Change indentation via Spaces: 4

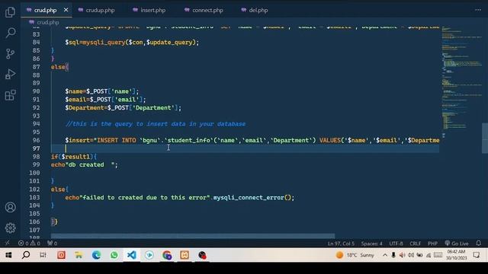coord(371,244)
